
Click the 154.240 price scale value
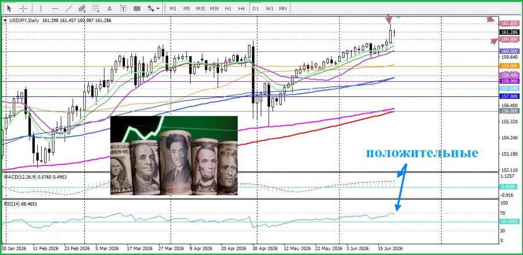pyautogui.click(x=509, y=138)
